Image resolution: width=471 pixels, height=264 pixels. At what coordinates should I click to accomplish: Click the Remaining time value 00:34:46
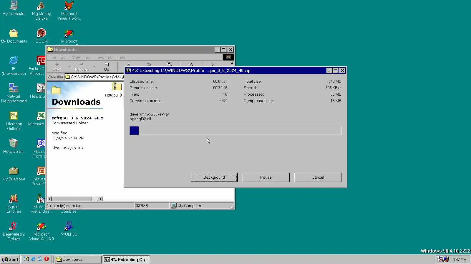220,88
